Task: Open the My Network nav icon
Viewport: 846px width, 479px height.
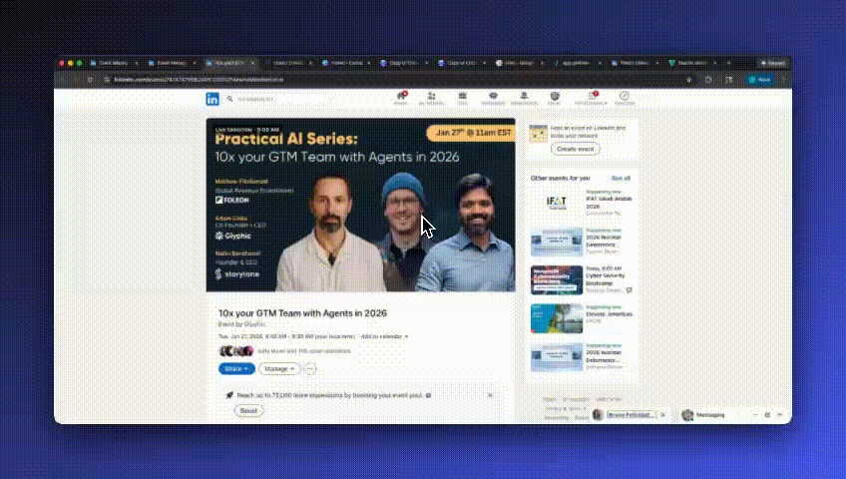Action: (432, 98)
